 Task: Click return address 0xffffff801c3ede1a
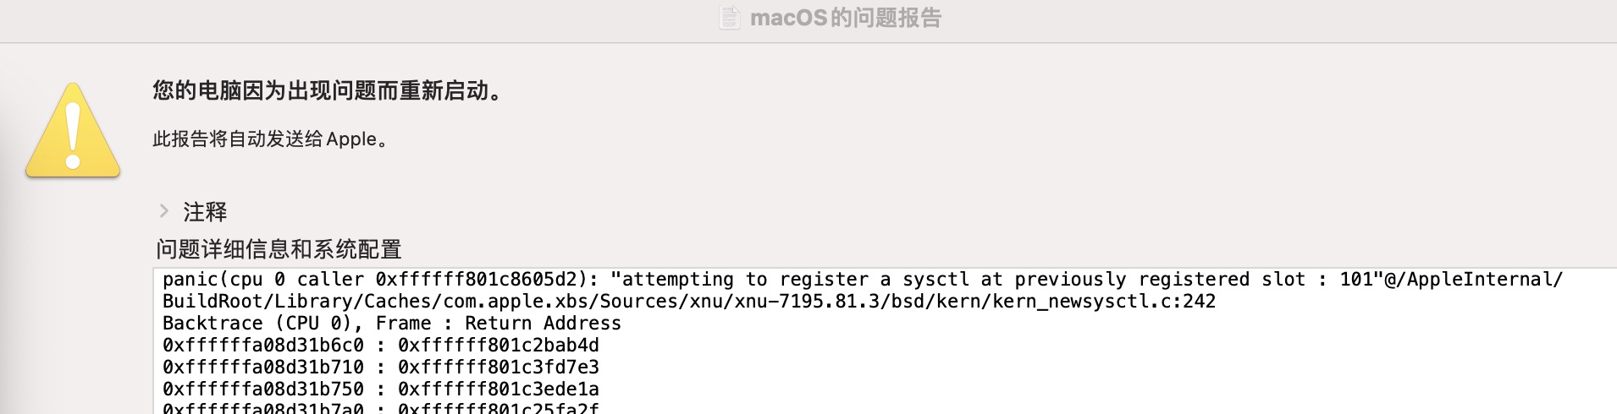pyautogui.click(x=499, y=389)
